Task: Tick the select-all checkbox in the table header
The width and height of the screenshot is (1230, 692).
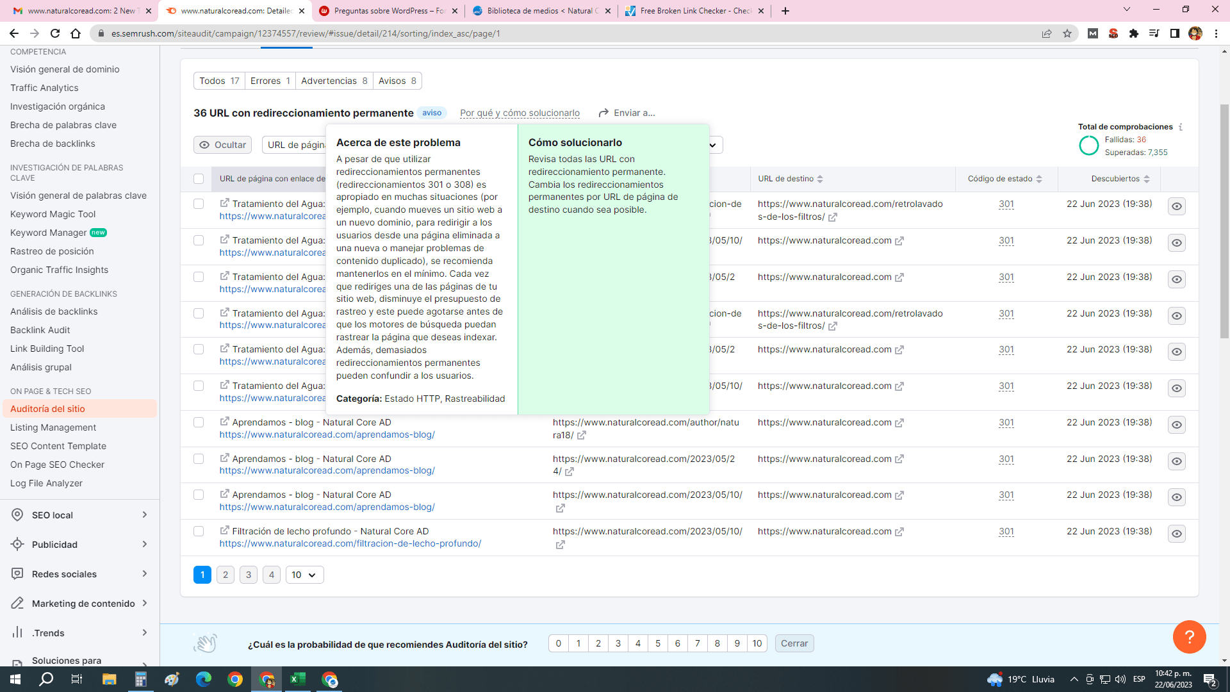Action: tap(199, 179)
